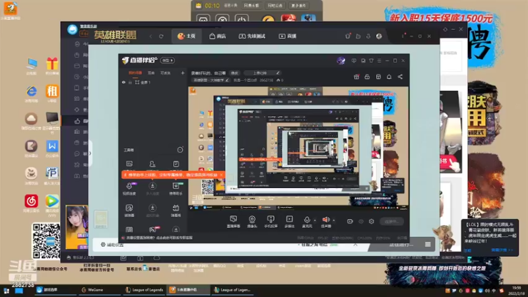Image resolution: width=528 pixels, height=297 pixels.
Task: Edit the stream tag input field
Action: [263, 73]
